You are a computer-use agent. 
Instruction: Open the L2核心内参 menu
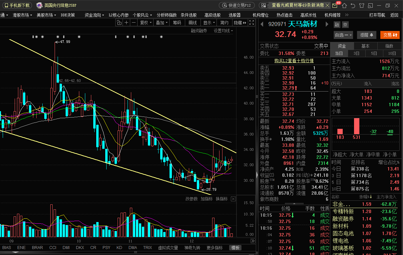[119, 15]
